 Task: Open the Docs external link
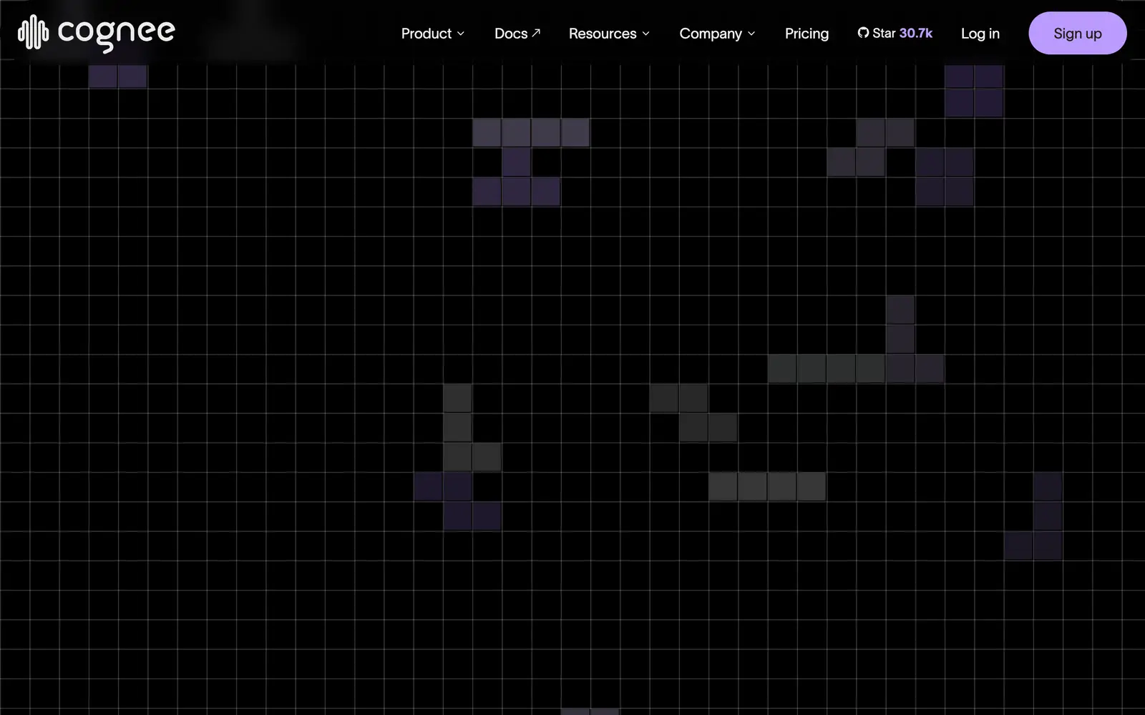pyautogui.click(x=517, y=34)
